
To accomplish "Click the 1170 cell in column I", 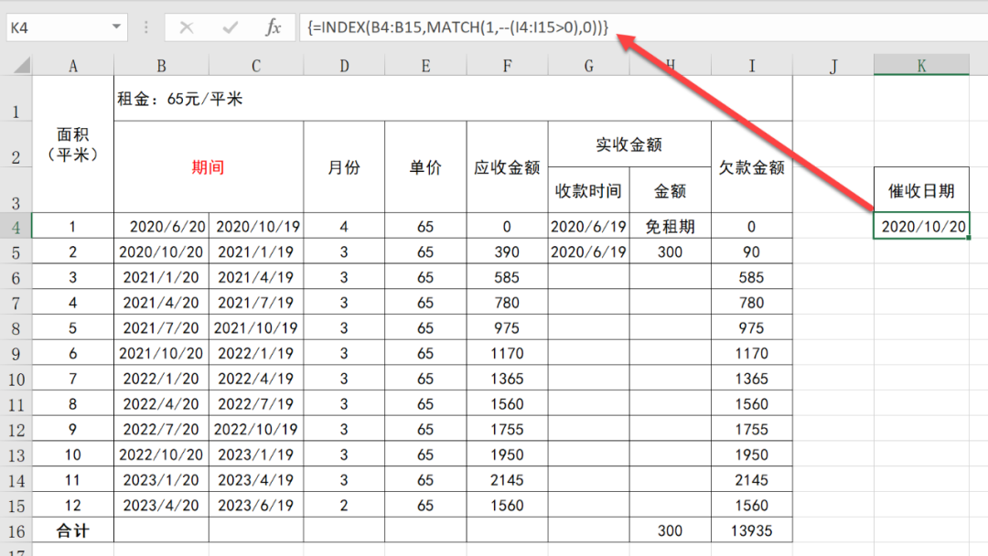I will [x=752, y=353].
